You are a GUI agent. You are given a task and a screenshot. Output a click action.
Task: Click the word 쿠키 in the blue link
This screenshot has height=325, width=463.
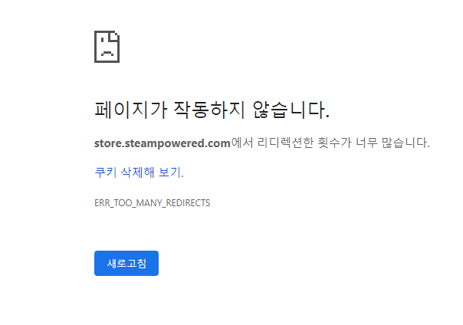(x=106, y=172)
